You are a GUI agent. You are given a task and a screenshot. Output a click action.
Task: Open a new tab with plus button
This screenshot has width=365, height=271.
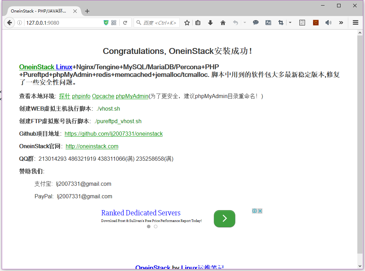87,11
